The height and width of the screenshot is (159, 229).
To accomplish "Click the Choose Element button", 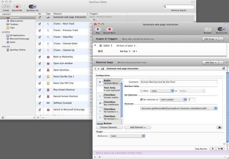I will pyautogui.click(x=109, y=128).
